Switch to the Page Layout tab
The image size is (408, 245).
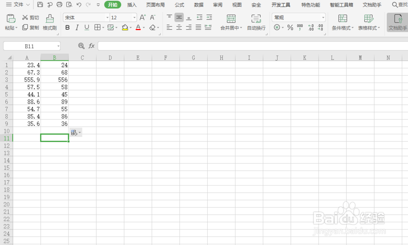[155, 4]
